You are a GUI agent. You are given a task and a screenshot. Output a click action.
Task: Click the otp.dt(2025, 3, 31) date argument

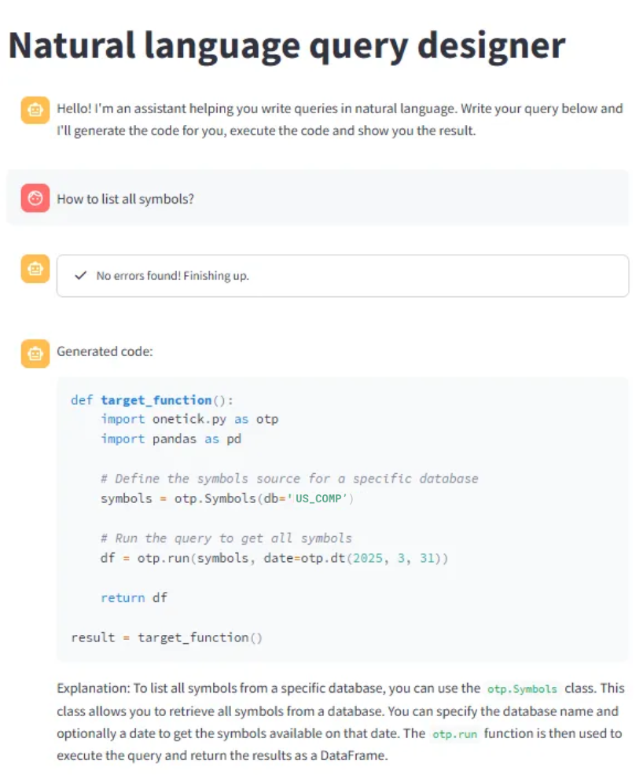[375, 558]
